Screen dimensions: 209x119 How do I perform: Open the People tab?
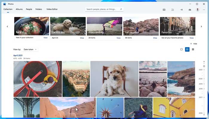click(29, 9)
